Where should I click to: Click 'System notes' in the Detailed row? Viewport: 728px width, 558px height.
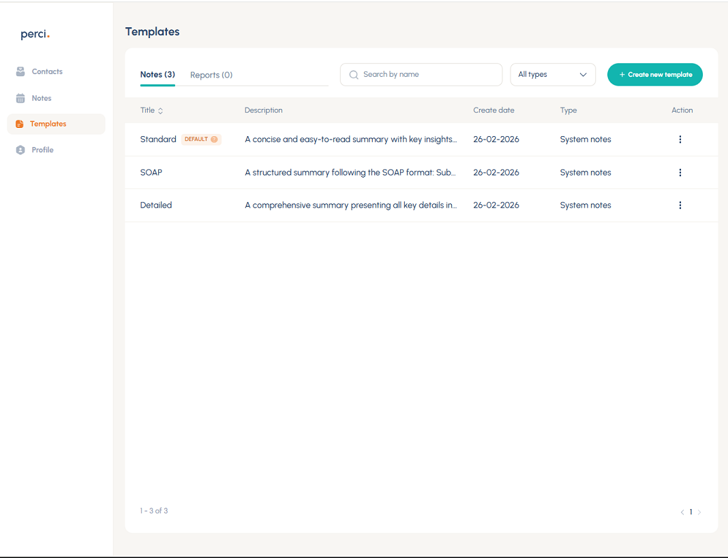tap(586, 205)
